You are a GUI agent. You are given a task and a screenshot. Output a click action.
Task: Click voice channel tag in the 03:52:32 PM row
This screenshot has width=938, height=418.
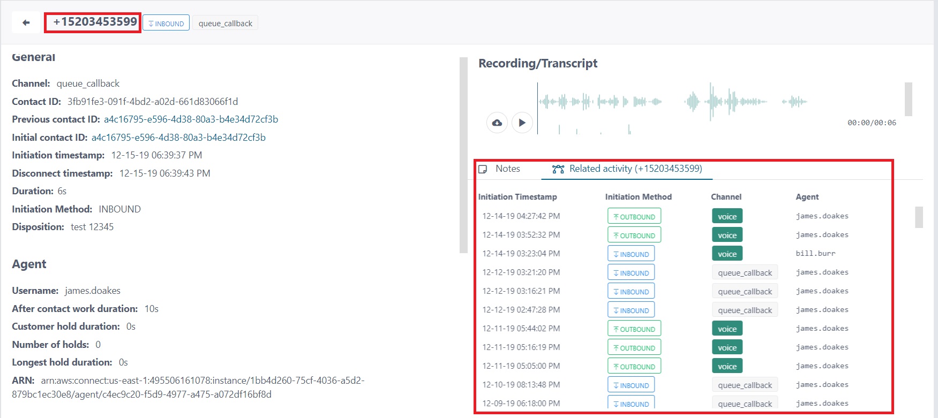click(727, 235)
